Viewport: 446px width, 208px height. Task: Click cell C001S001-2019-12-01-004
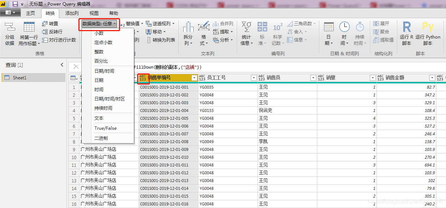(168, 110)
